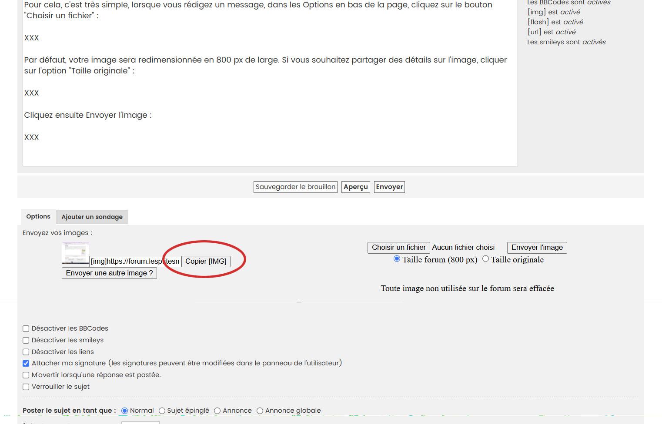Check the Désactiver les liens box
Image resolution: width=662 pixels, height=424 pixels.
(26, 352)
